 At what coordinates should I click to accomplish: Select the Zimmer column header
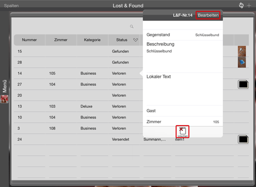[60, 40]
